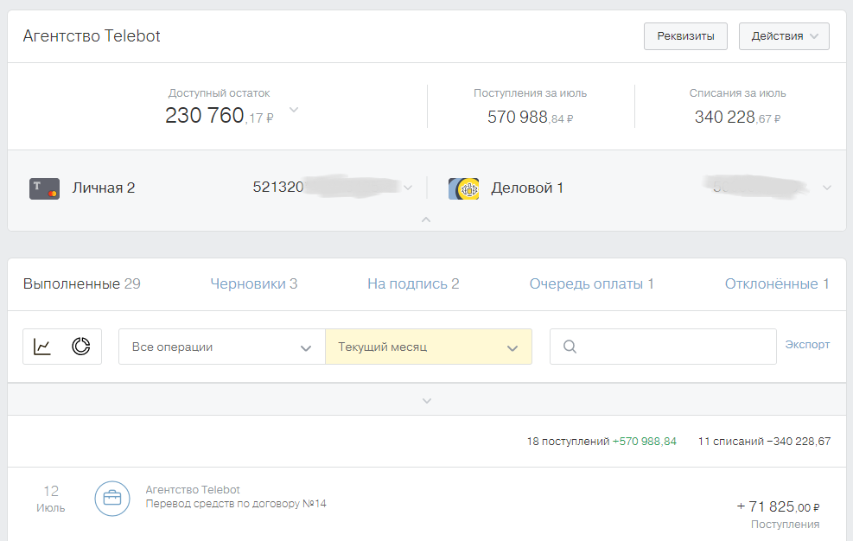This screenshot has height=541, width=853.
Task: Switch to the На подпись tab
Action: 413,283
